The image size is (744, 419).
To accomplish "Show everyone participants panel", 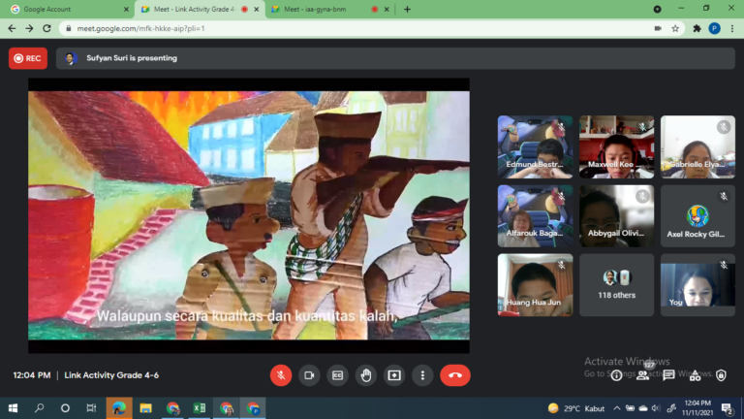I will (642, 375).
